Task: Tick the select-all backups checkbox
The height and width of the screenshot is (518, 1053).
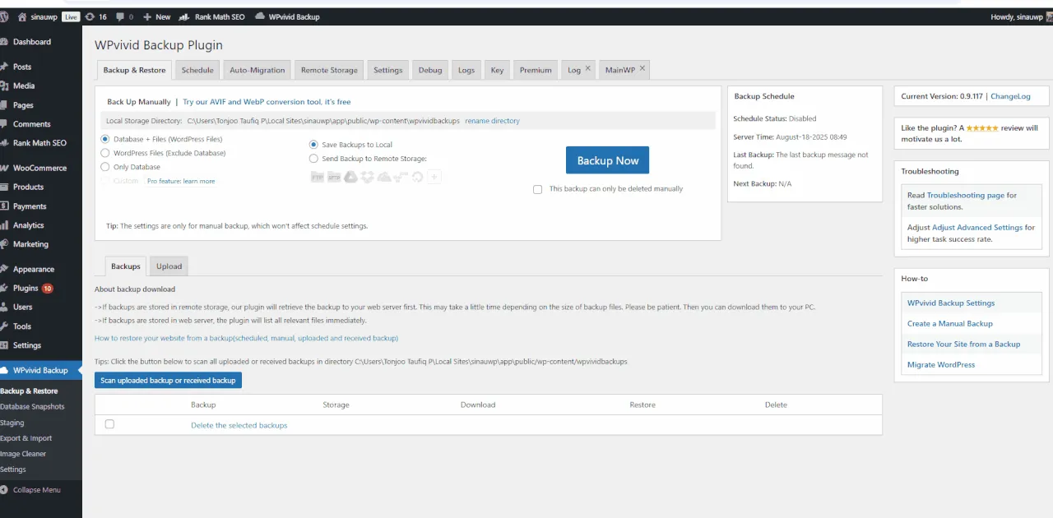Action: coord(109,424)
